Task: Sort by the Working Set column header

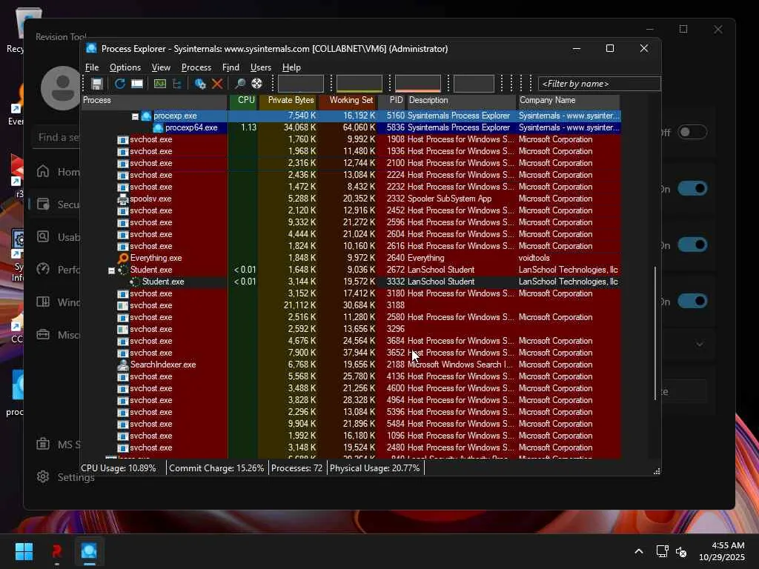Action: (348, 100)
